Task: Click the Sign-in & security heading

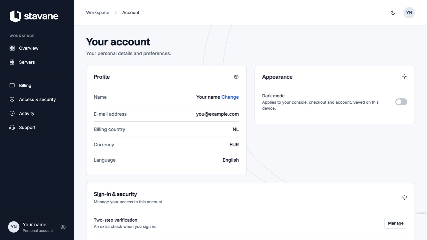Action: coord(115,194)
